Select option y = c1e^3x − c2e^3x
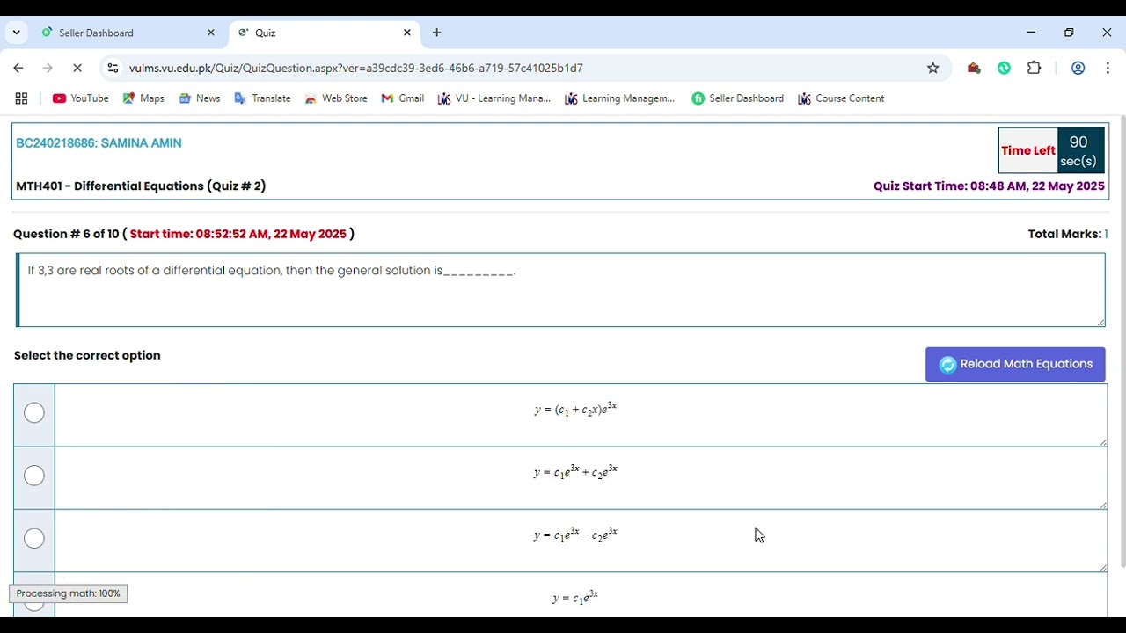The height and width of the screenshot is (633, 1126). [x=34, y=538]
